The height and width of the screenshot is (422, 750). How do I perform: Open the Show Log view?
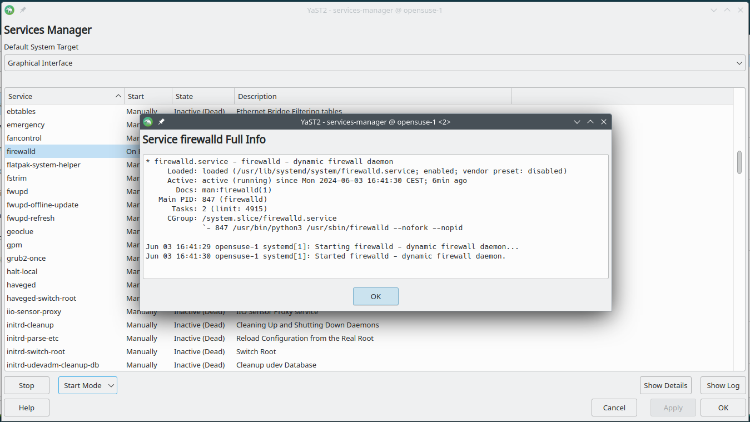pos(723,385)
